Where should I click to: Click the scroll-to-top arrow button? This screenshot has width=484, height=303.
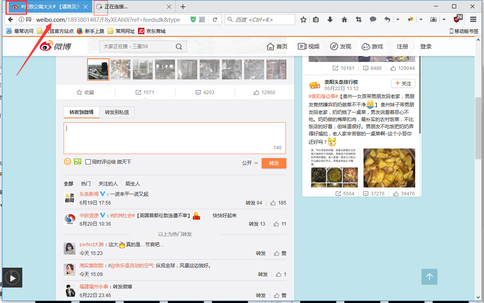tap(430, 277)
